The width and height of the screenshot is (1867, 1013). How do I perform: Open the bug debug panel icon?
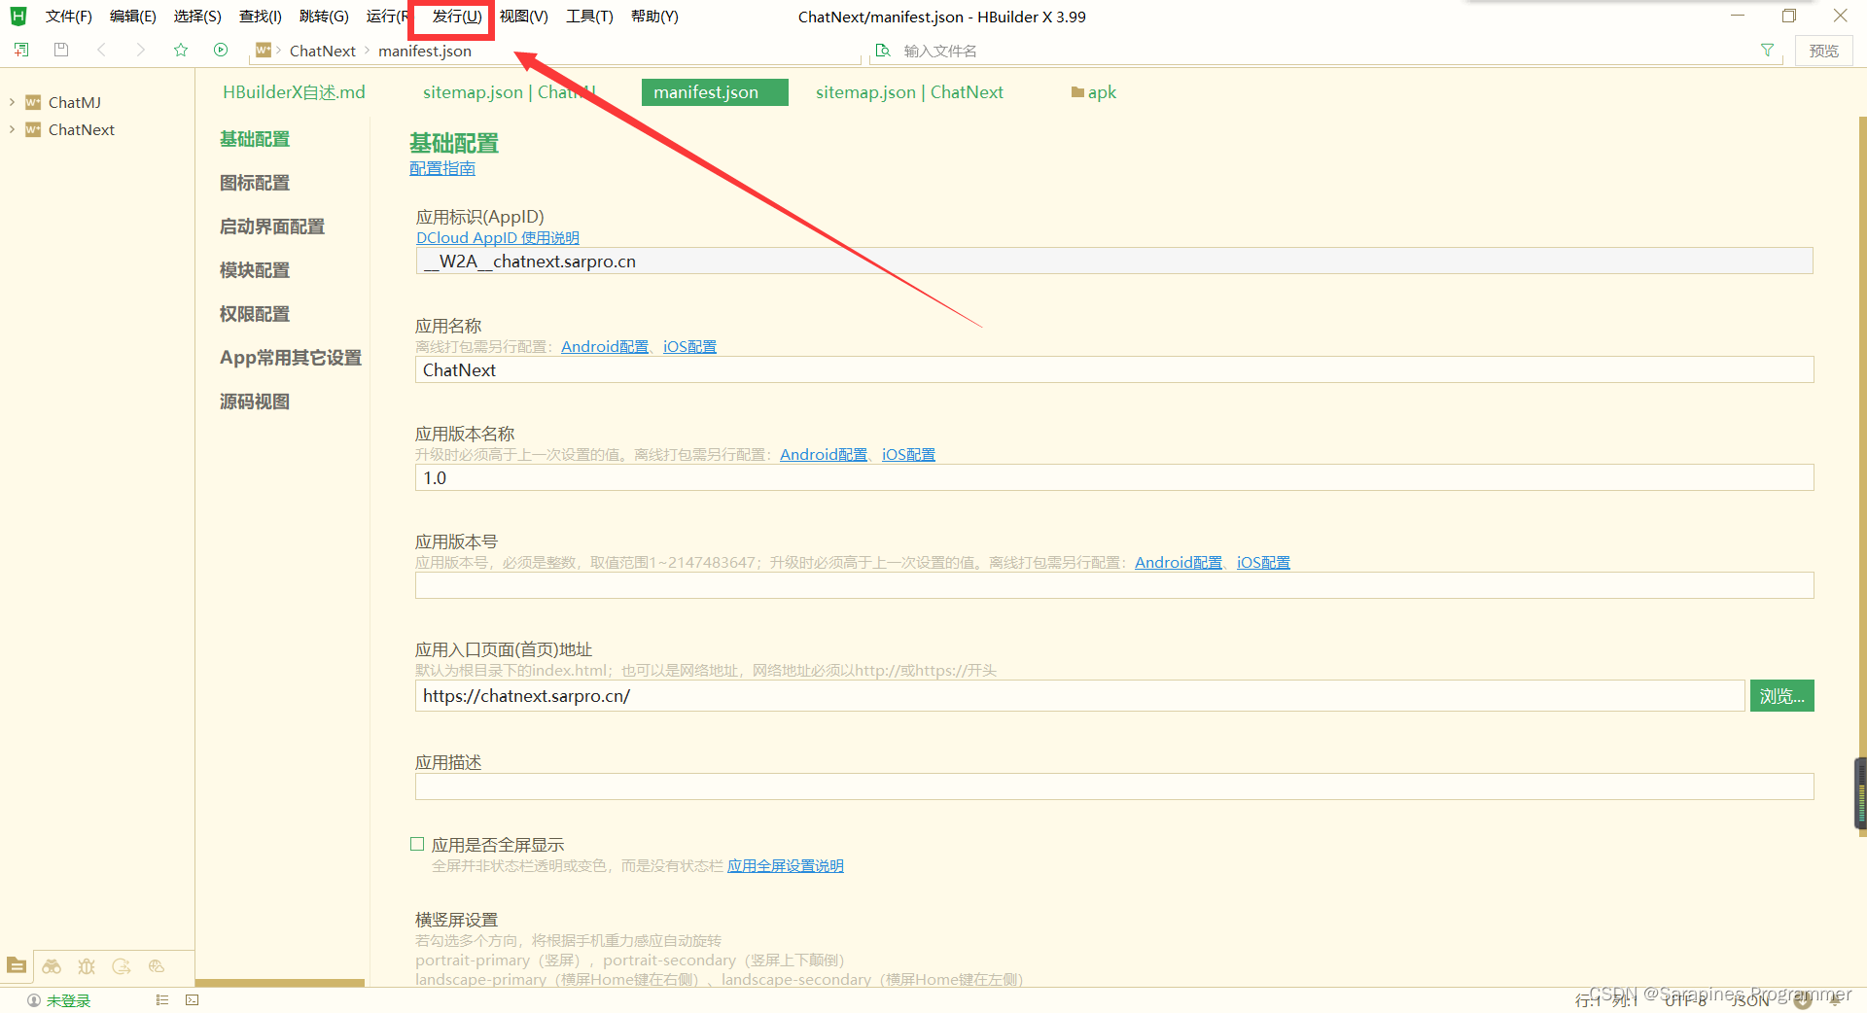87,966
